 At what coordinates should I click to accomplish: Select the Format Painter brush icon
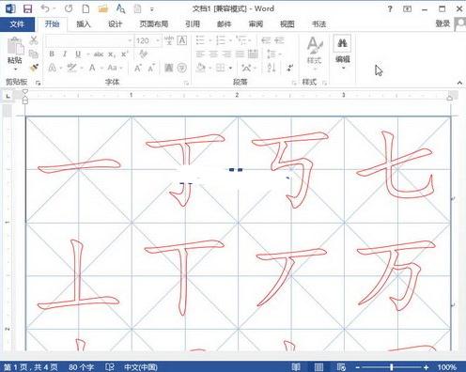tap(34, 68)
